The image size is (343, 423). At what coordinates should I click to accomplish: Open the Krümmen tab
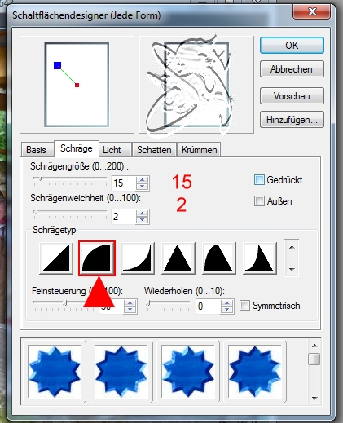pos(199,150)
